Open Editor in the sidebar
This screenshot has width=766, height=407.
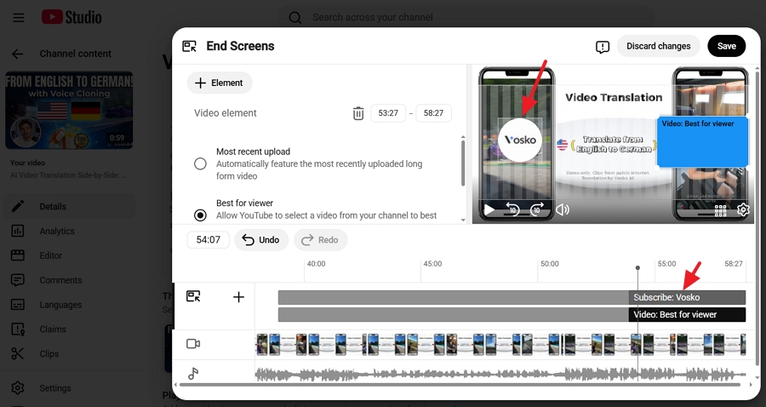68,255
